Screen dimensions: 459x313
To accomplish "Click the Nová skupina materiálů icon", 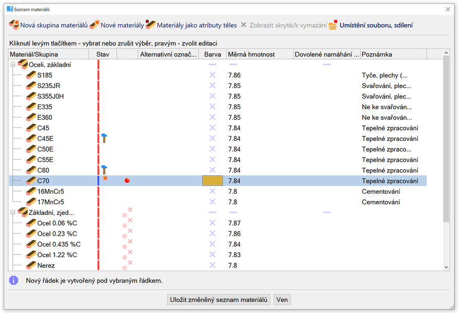I will click(14, 25).
